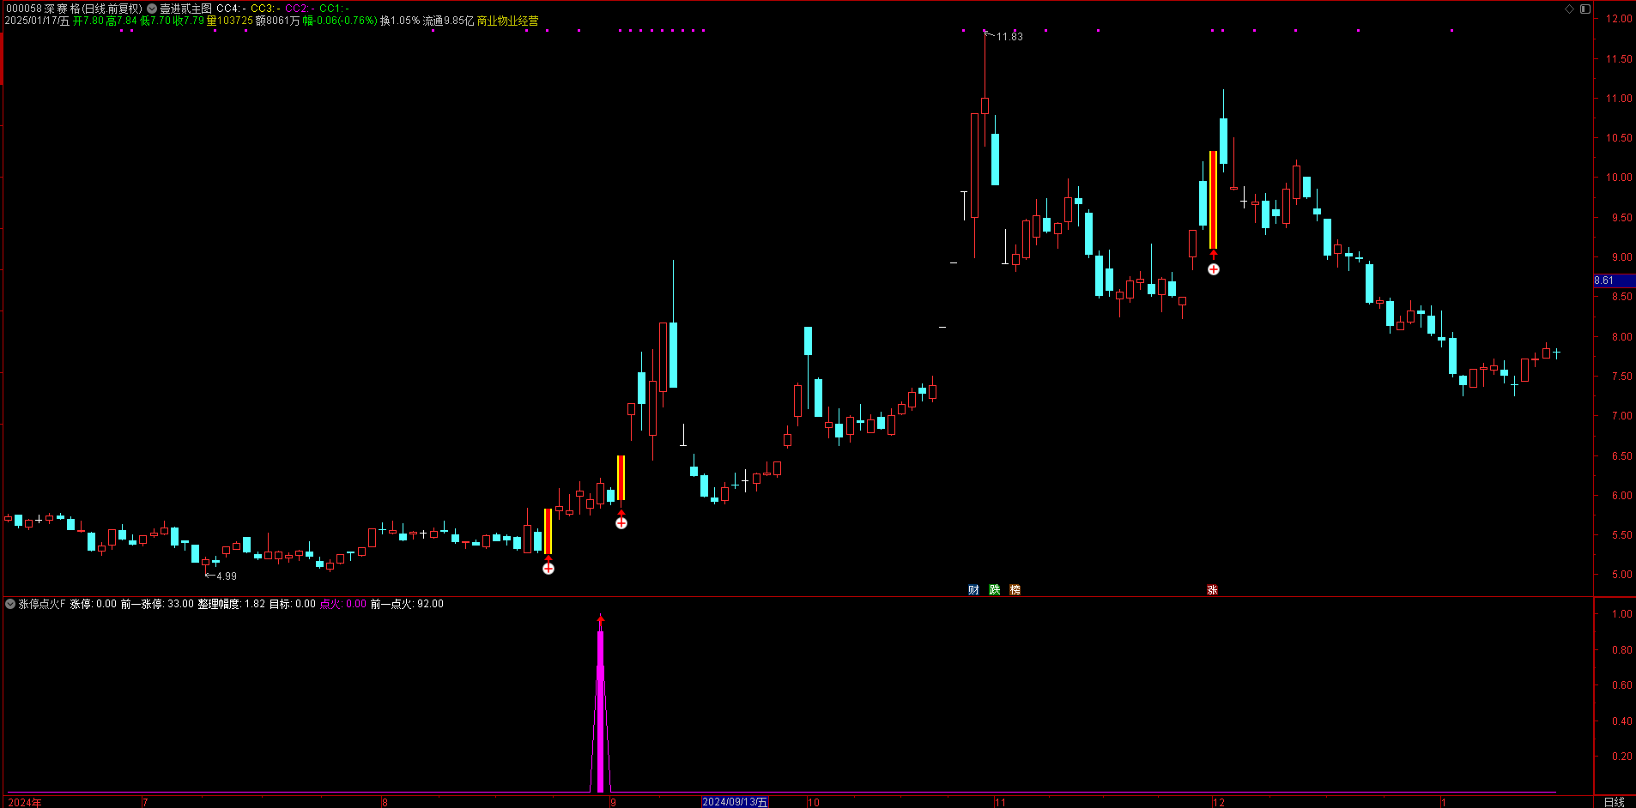The height and width of the screenshot is (808, 1636).
Task: Click the 商业物业经营 sector link
Action: pyautogui.click(x=507, y=21)
